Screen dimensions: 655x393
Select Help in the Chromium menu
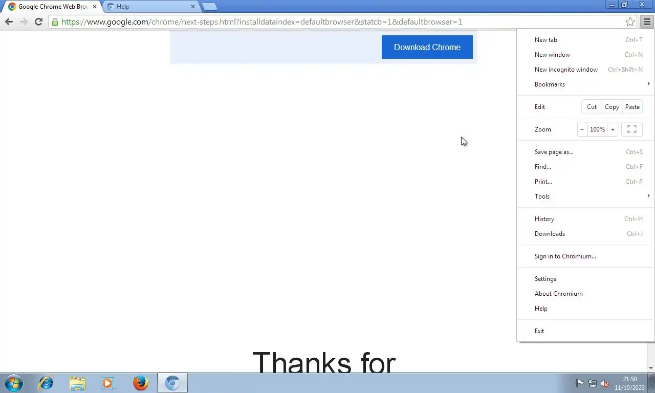point(586,309)
